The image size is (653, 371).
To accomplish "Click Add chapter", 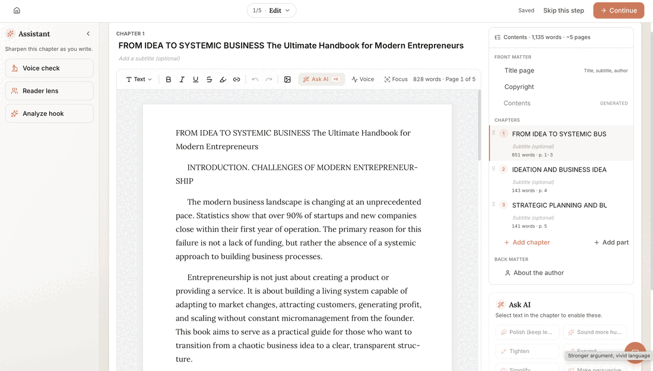I will click(x=527, y=242).
